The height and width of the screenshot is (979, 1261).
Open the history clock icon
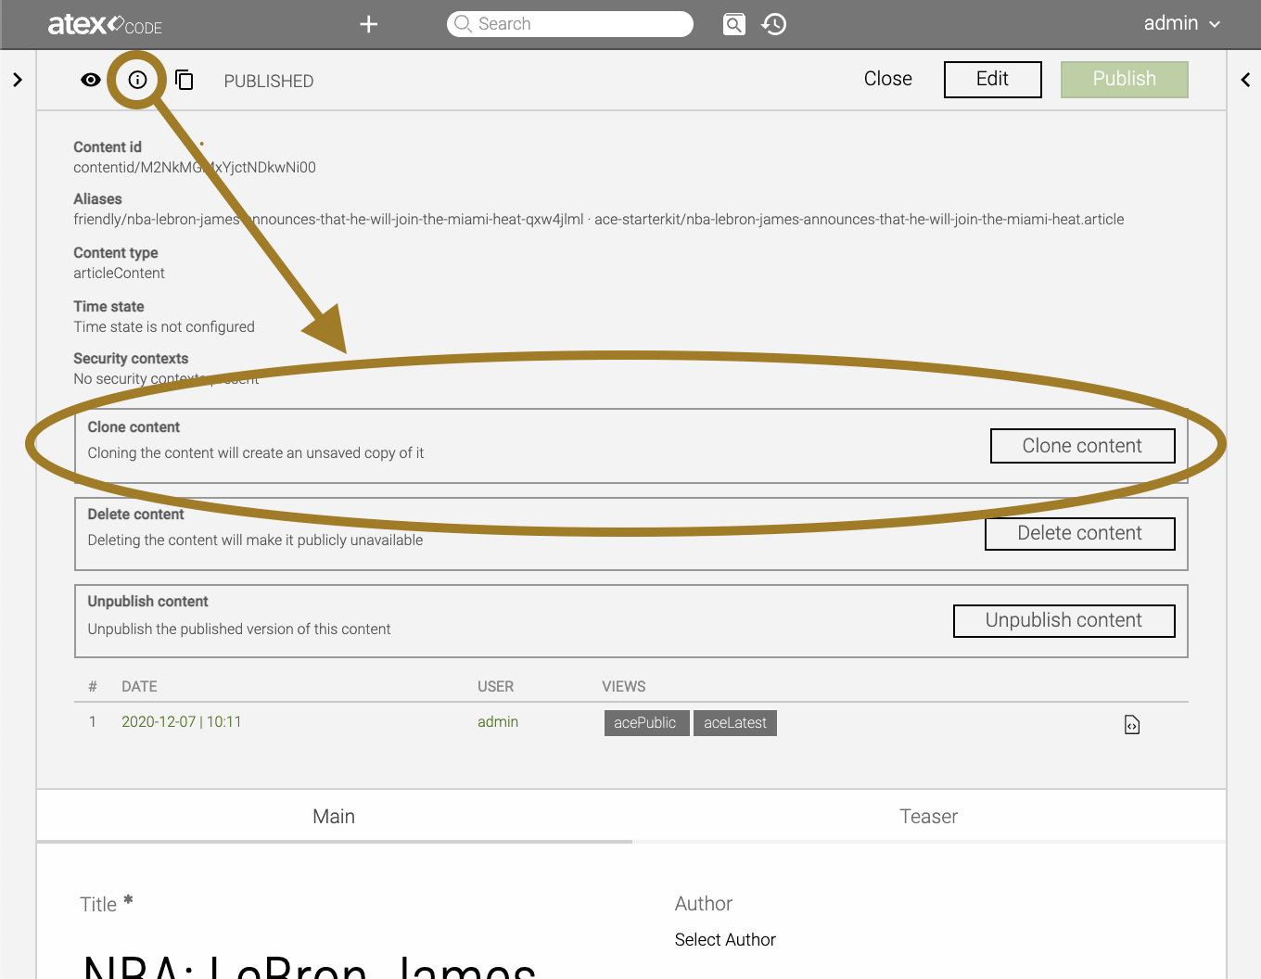coord(774,24)
